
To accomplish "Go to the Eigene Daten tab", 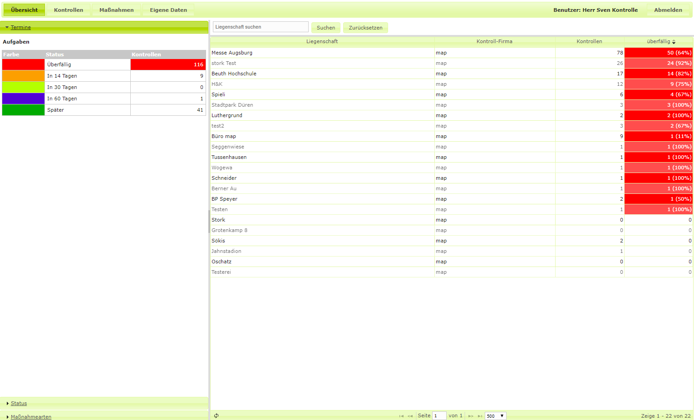I will [168, 10].
